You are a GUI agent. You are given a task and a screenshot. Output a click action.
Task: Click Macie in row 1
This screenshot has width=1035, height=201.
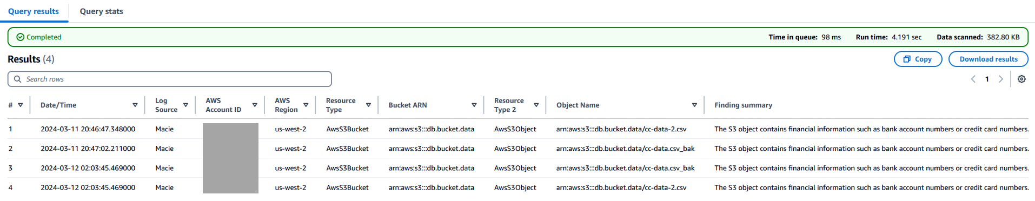[x=164, y=129]
